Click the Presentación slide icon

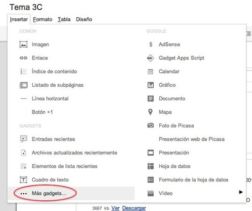tap(151, 153)
